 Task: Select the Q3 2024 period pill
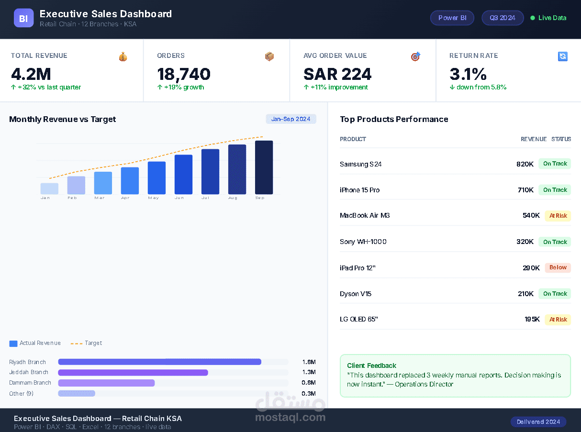pos(503,18)
